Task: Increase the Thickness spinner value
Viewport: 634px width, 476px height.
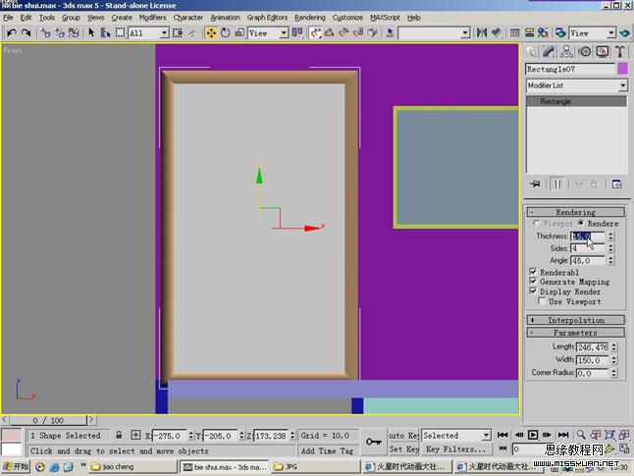Action: point(611,234)
